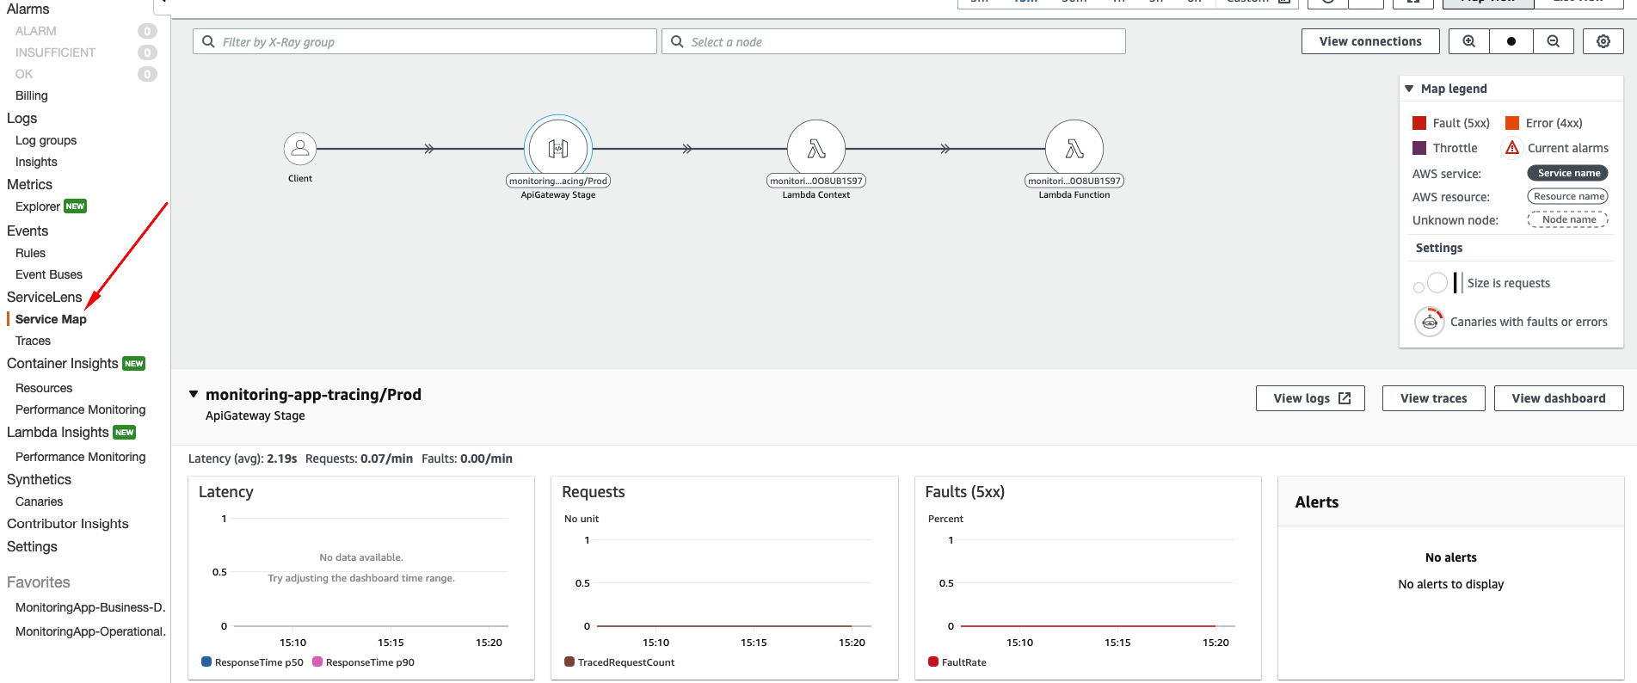Go to ServiceLens Traces
Screen dimensions: 1637x683
pyautogui.click(x=33, y=341)
